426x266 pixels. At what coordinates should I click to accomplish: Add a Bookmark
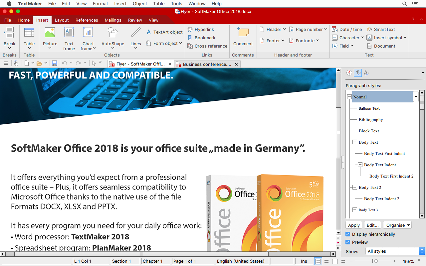(202, 38)
